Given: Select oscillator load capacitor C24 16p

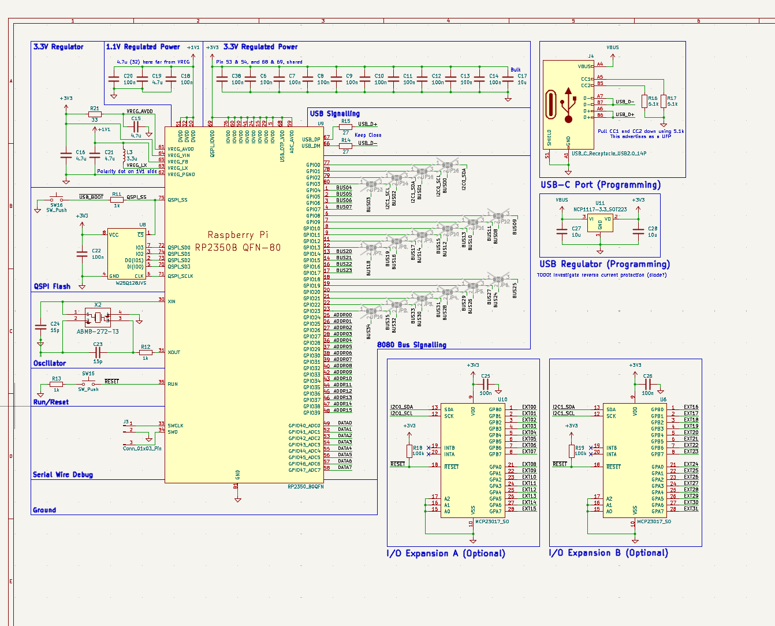Looking at the screenshot, I should [x=40, y=326].
